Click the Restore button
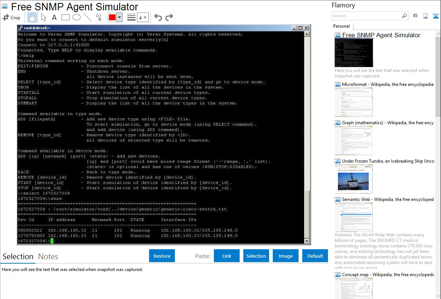The height and width of the screenshot is (299, 441). [162, 256]
